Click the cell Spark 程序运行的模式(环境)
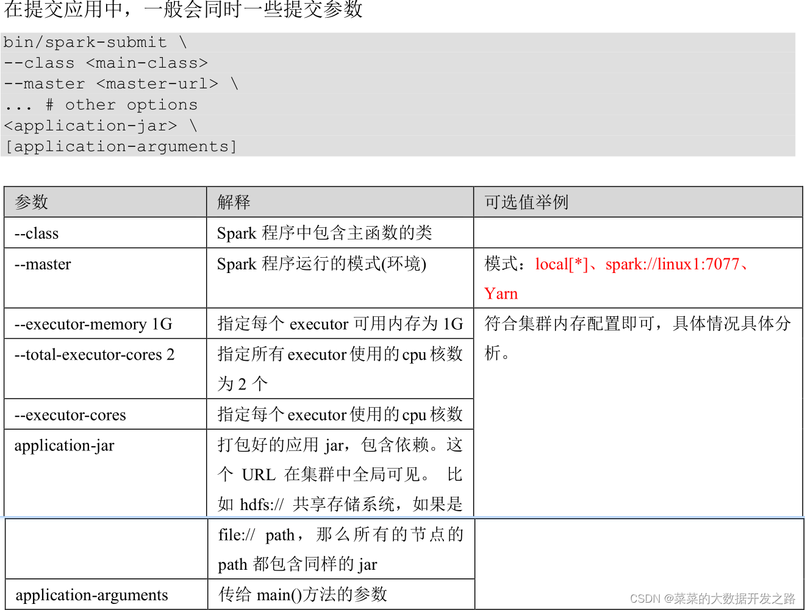 340,278
